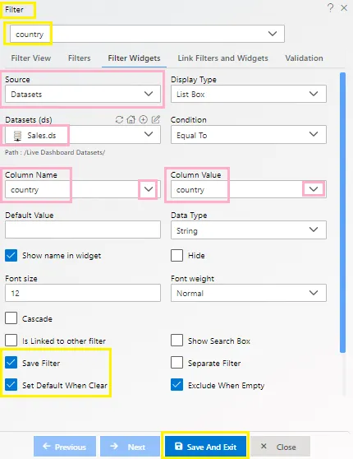The image size is (353, 459).
Task: Expand the Display Type dropdown
Action: 249,94
